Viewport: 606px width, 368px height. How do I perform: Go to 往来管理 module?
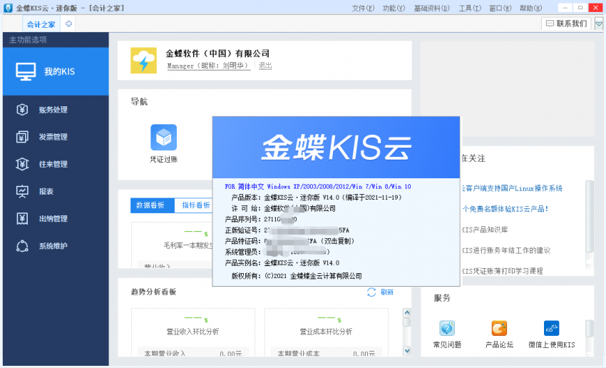[x=53, y=164]
